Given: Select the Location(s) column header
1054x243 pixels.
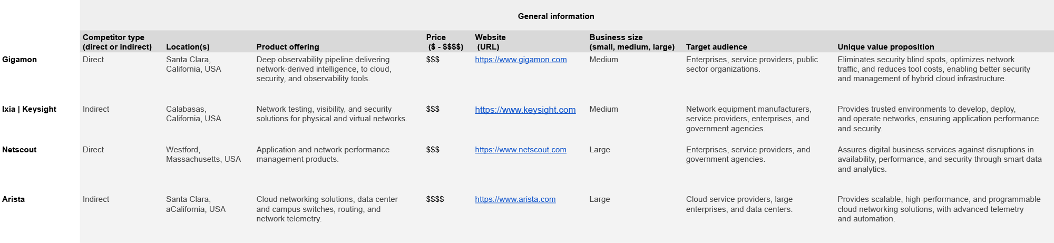Looking at the screenshot, I should pos(188,47).
